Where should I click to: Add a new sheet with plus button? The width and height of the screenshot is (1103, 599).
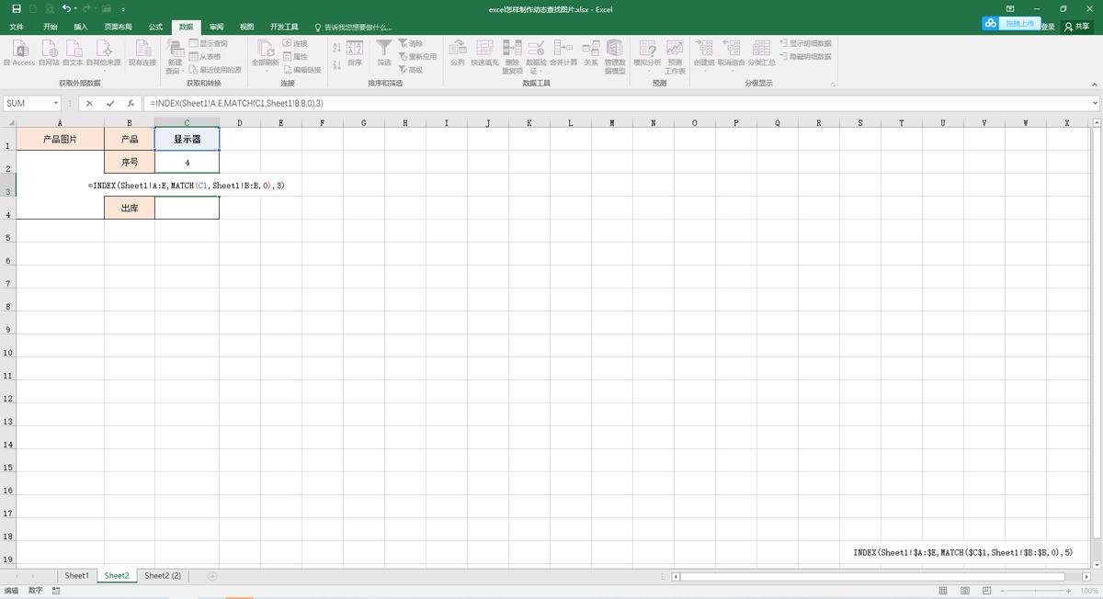(x=212, y=576)
